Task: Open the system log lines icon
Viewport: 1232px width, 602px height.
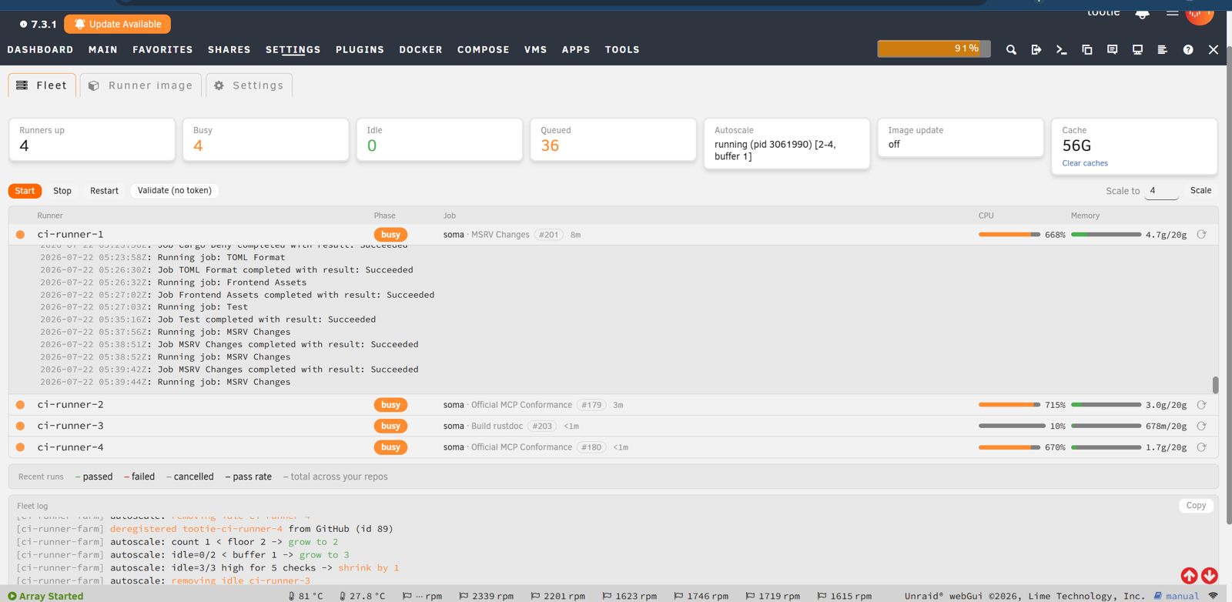Action: [1163, 50]
